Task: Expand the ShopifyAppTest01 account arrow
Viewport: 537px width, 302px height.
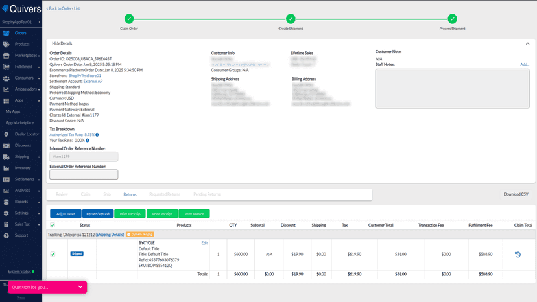Action: pyautogui.click(x=39, y=22)
